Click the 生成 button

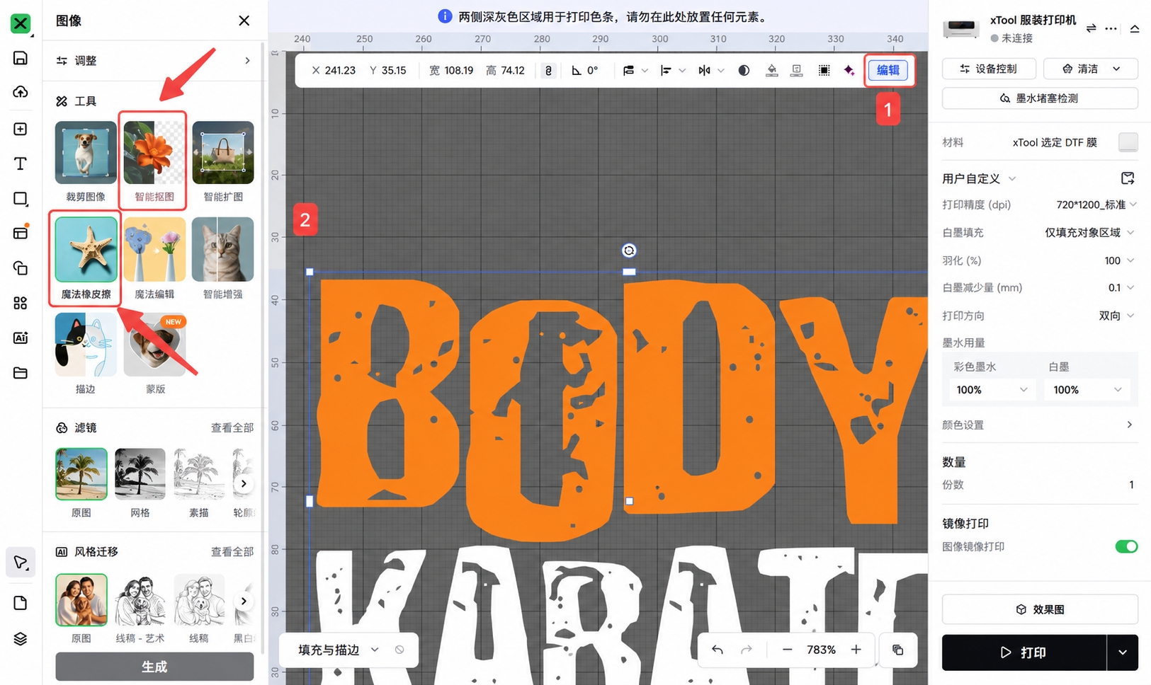(x=154, y=667)
